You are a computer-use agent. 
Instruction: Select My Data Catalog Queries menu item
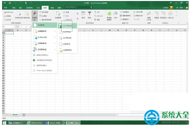click(45, 60)
